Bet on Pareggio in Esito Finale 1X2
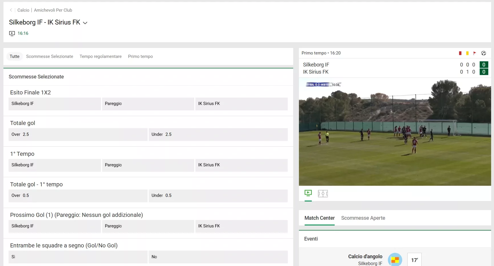494x266 pixels. click(148, 104)
